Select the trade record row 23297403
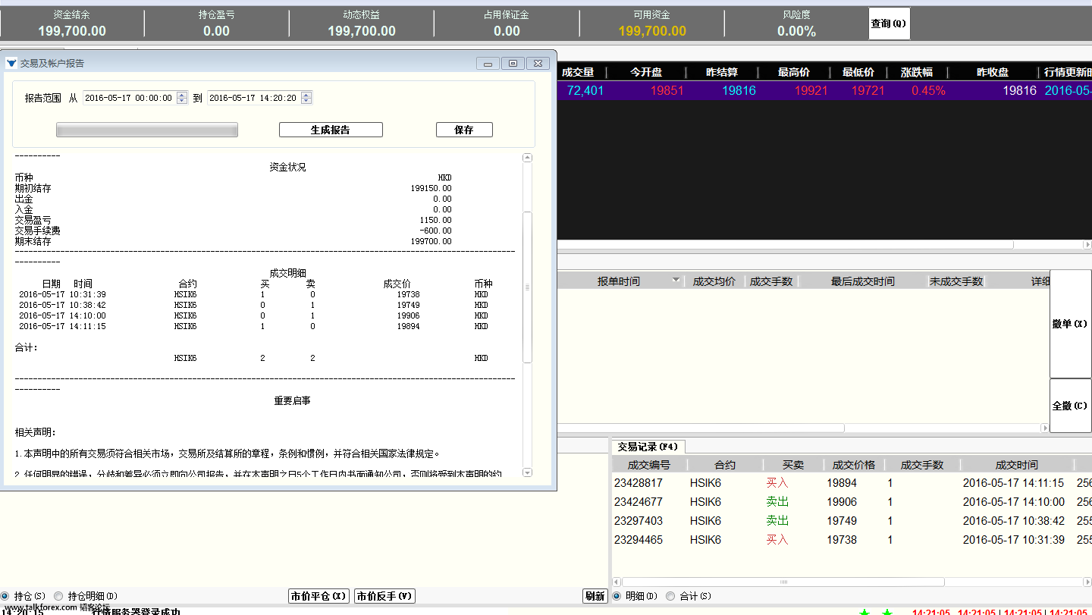 [852, 521]
